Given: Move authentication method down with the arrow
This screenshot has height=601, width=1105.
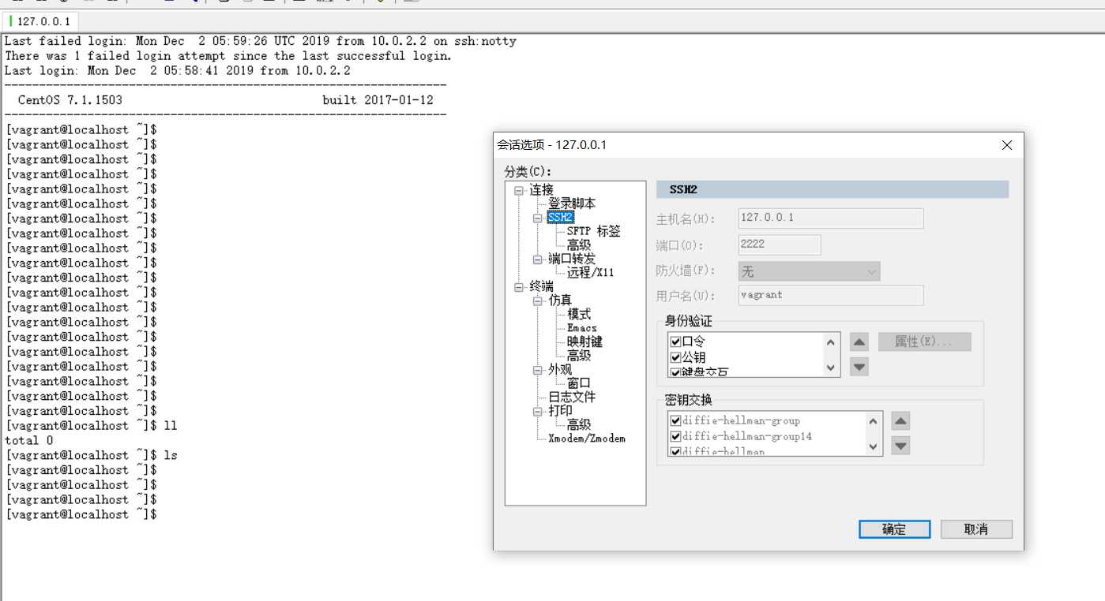Looking at the screenshot, I should pos(859,367).
